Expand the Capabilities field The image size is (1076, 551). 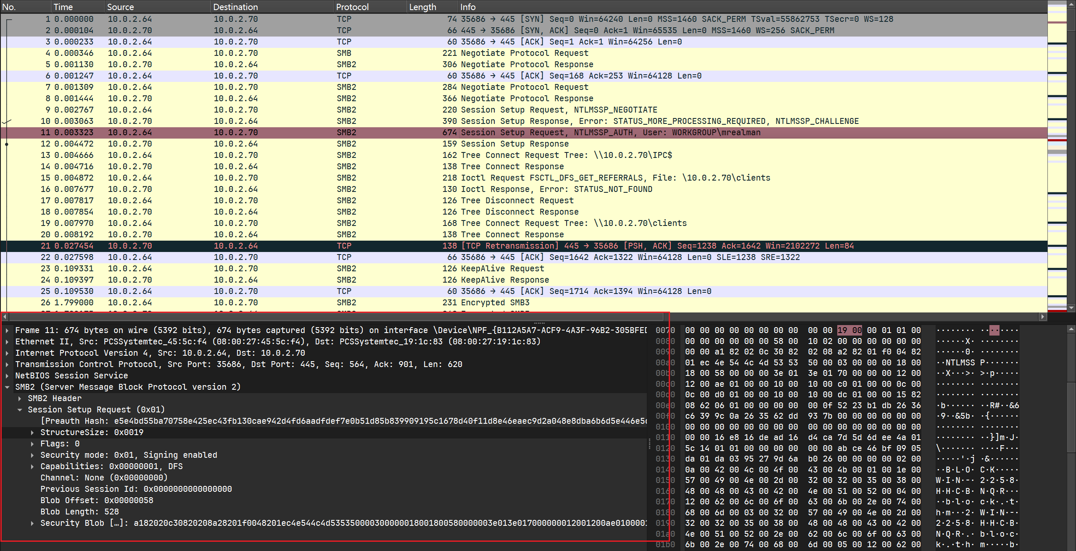[32, 467]
